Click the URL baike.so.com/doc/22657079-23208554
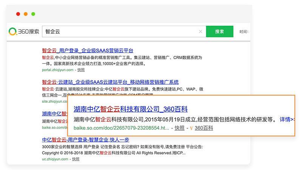 pyautogui.click(x=121, y=128)
